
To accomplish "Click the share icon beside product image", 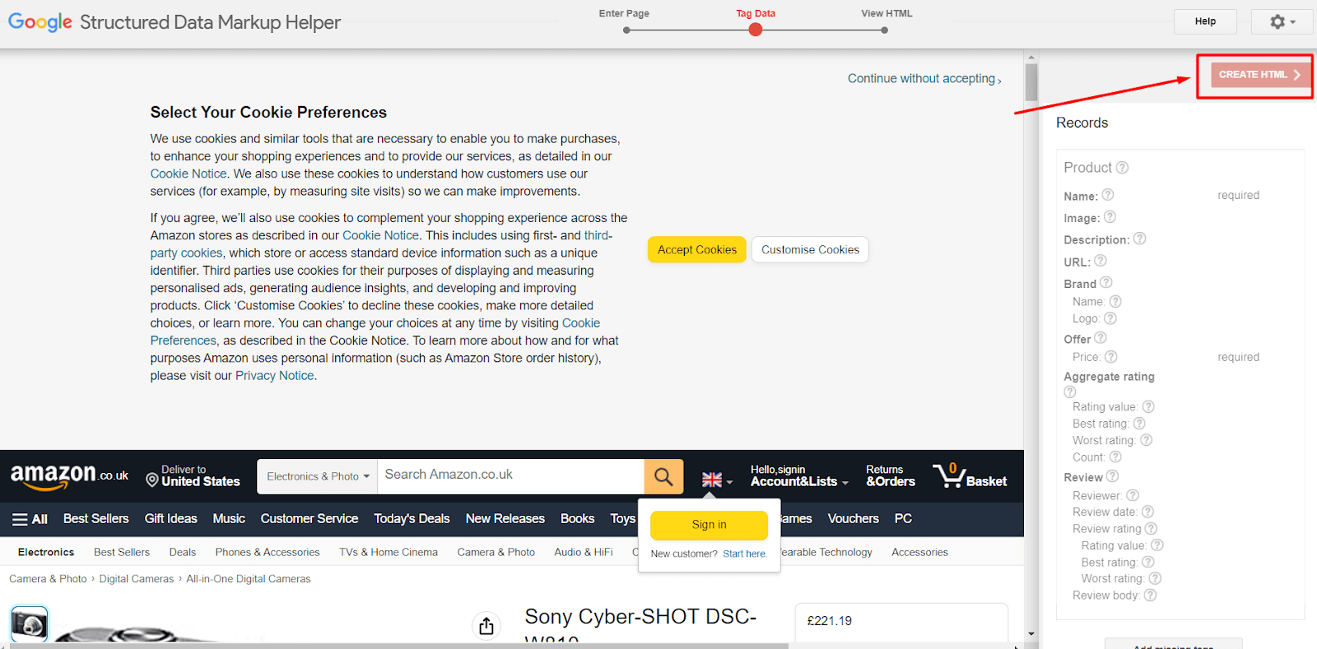I will 486,626.
